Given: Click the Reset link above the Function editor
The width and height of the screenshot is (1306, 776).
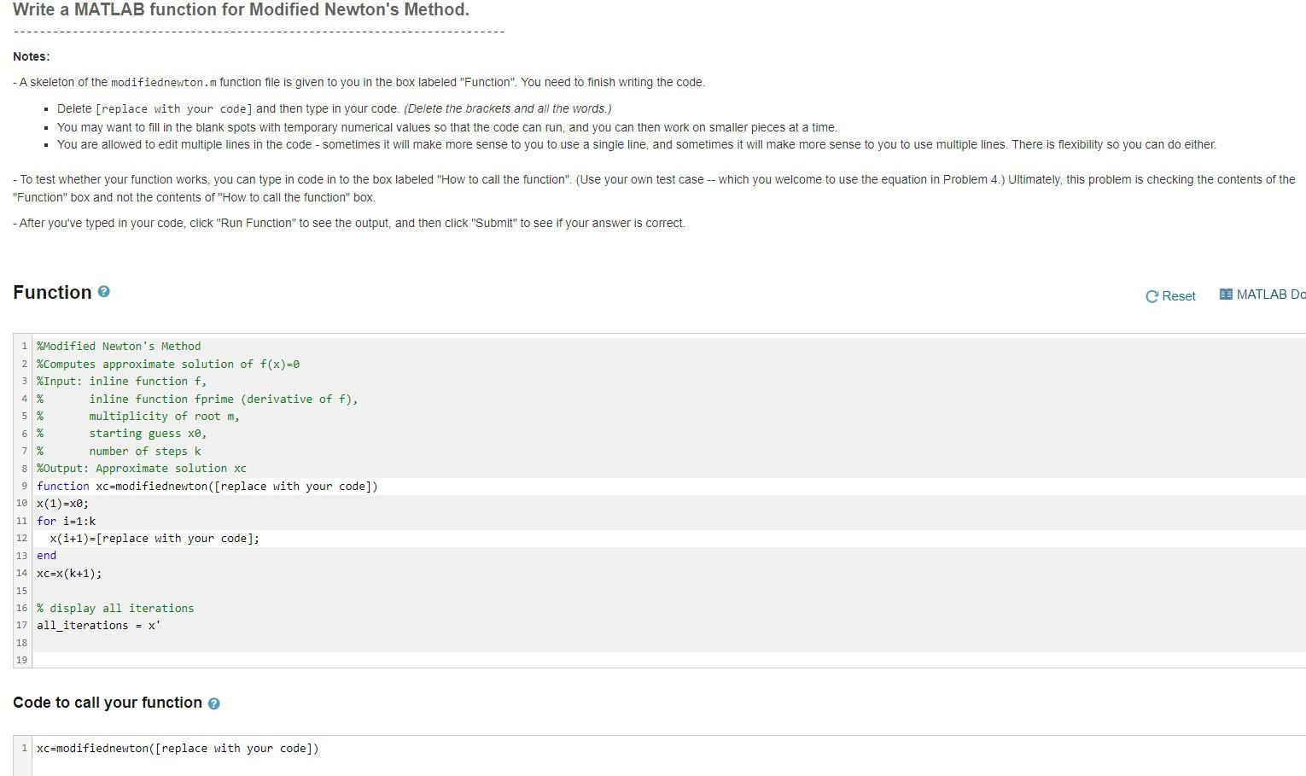Looking at the screenshot, I should [x=1179, y=296].
